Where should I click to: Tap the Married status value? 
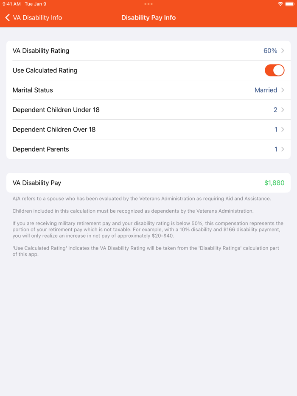(266, 90)
